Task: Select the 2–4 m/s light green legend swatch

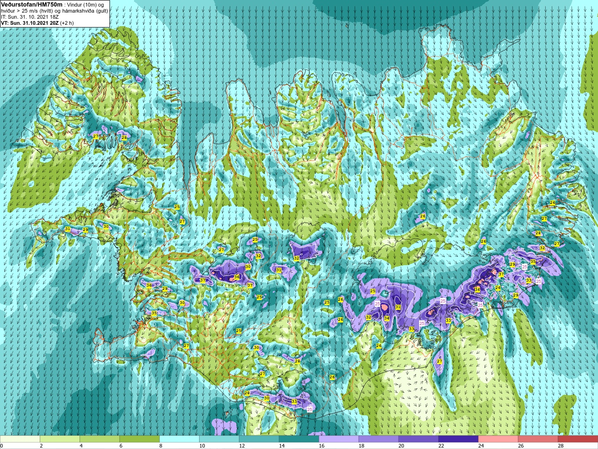Action: tap(60, 439)
